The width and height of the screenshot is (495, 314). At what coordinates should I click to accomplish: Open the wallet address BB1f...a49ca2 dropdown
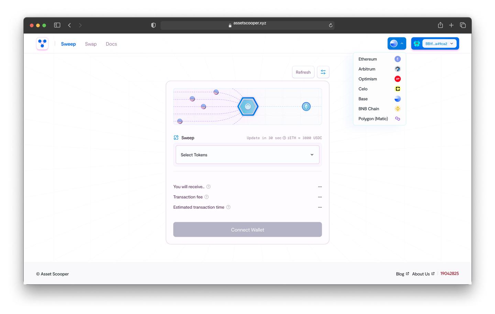pos(439,44)
